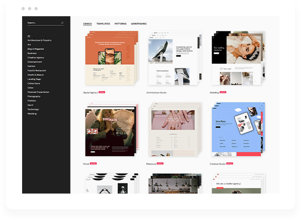Open the Manicure demo thumbnail
The width and height of the screenshot is (301, 220).
coord(175,129)
